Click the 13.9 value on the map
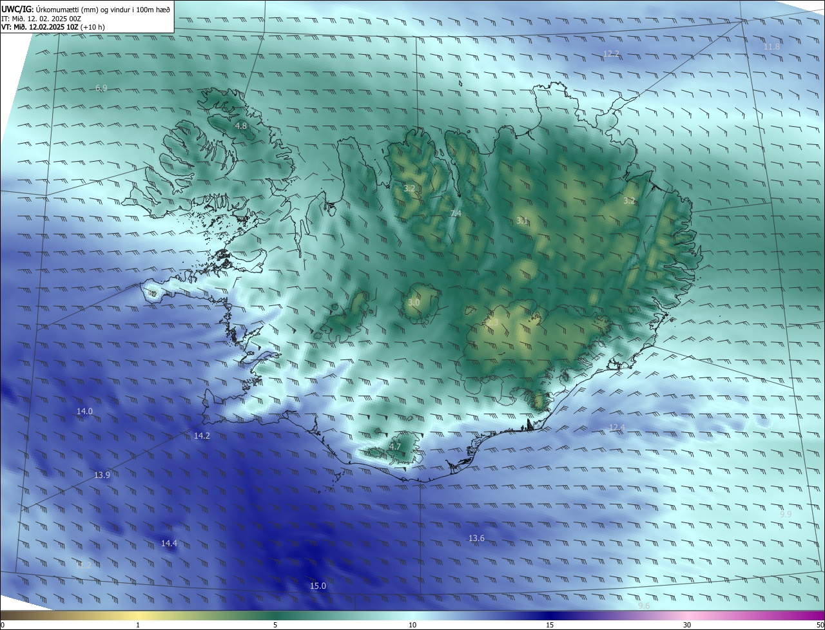Image resolution: width=825 pixels, height=630 pixels. tap(102, 475)
